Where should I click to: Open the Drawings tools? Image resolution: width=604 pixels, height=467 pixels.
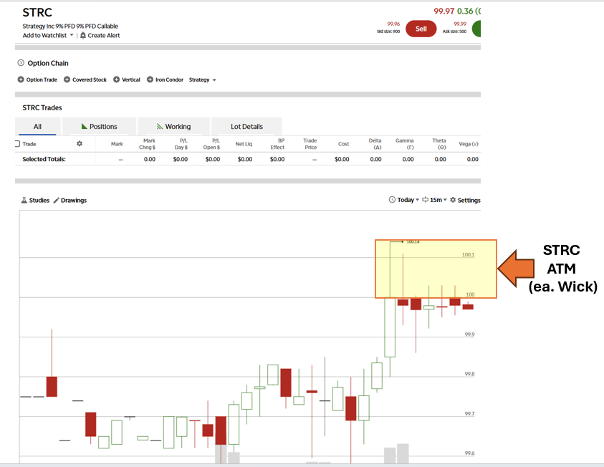click(74, 201)
